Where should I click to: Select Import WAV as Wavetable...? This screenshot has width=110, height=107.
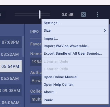[x=75, y=46]
